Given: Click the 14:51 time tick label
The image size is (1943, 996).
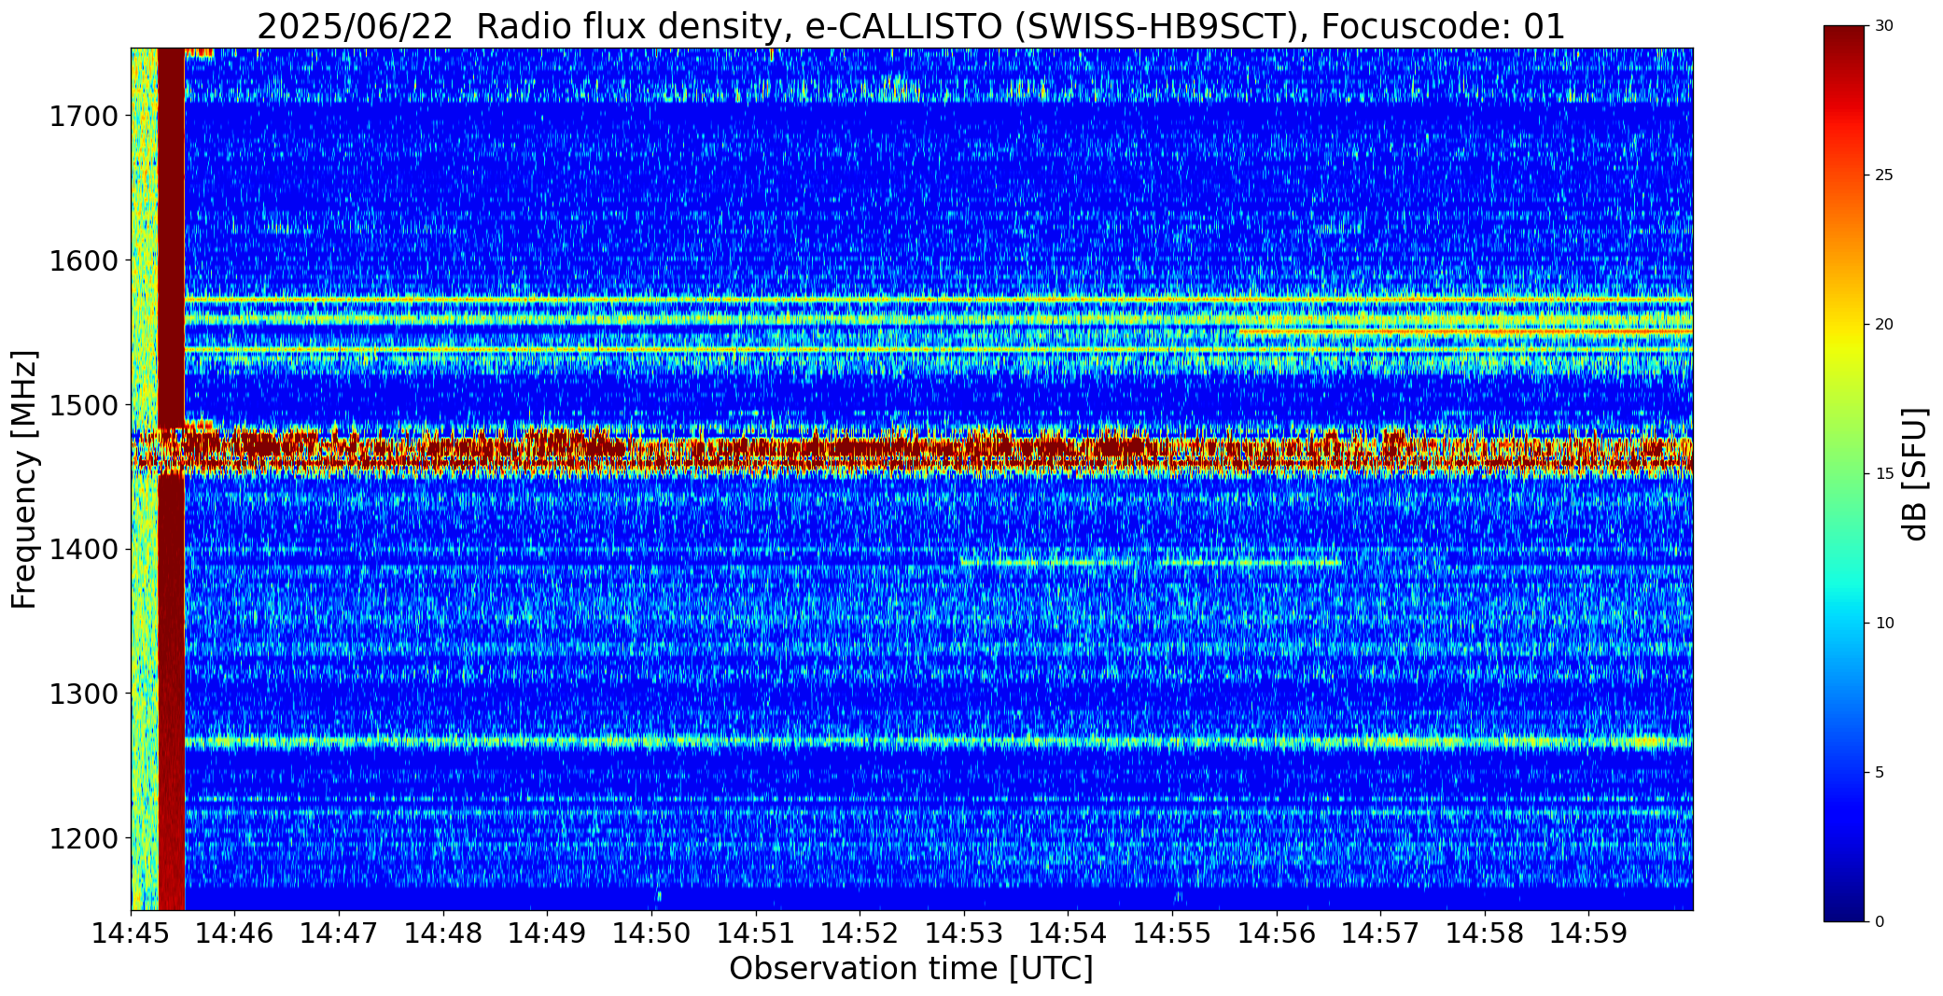Looking at the screenshot, I should [756, 933].
